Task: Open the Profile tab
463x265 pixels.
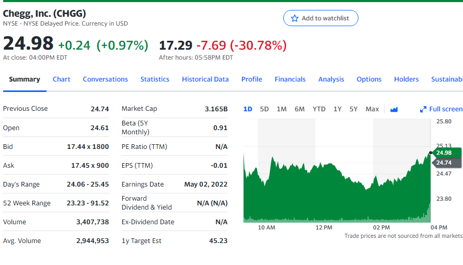Action: coord(251,79)
